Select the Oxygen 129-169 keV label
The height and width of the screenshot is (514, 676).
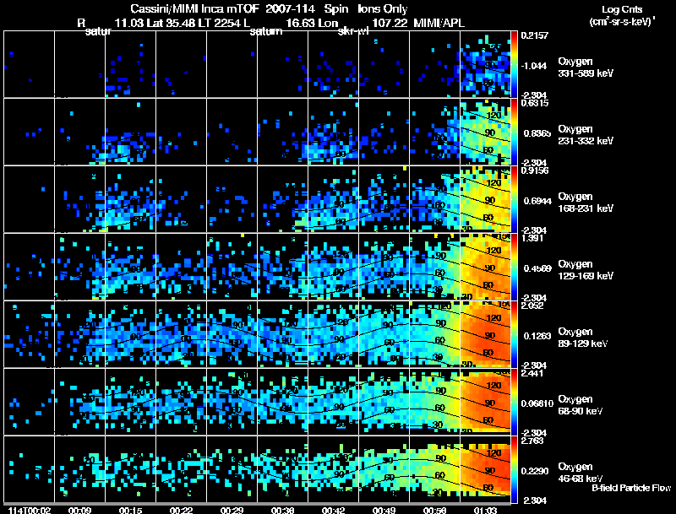click(x=586, y=270)
